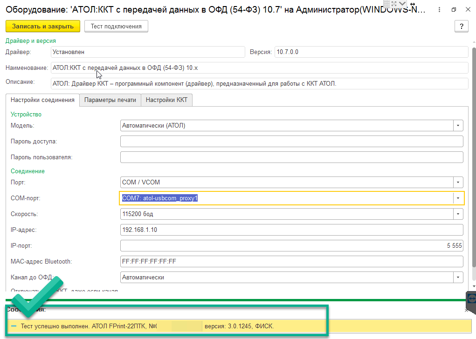
Task: Click the remote toolbar fullscreen arrows icon
Action: click(x=394, y=4)
